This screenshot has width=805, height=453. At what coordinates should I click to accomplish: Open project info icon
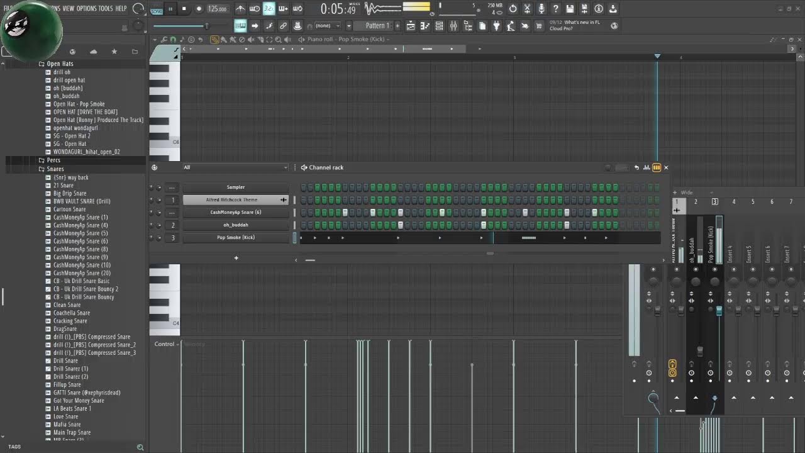tap(598, 9)
